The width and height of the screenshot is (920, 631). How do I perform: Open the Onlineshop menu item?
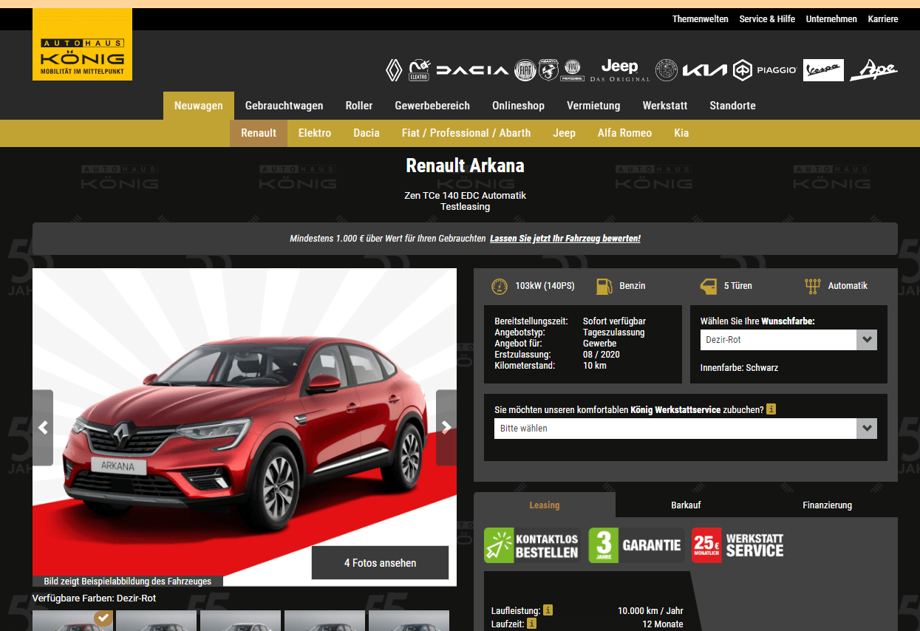point(519,106)
